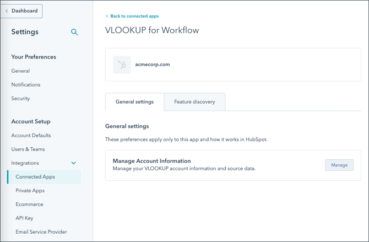Image resolution: width=369 pixels, height=242 pixels.
Task: Click the "These preferences apply only" description text
Action: 186,139
